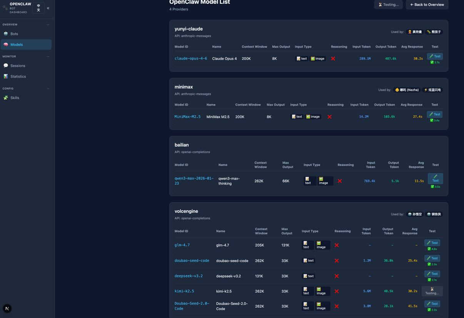Screen dimensions: 464x318
Task: Test the glm-4.7 model
Action: point(432,243)
